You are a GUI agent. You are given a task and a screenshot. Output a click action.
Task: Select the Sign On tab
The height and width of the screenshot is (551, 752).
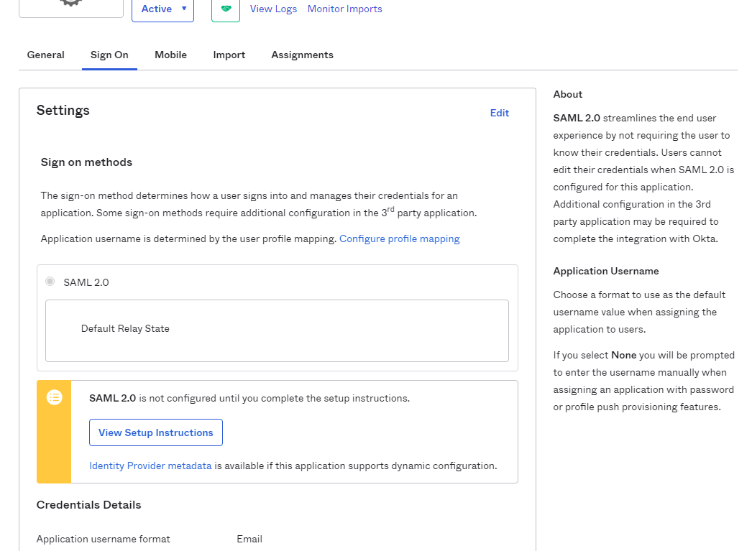tap(109, 55)
